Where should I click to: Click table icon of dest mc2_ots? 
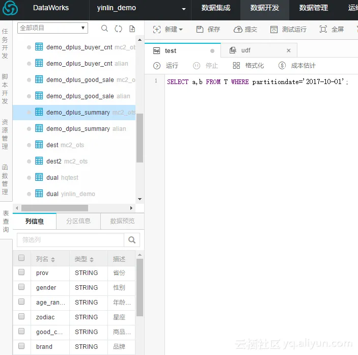coord(39,145)
